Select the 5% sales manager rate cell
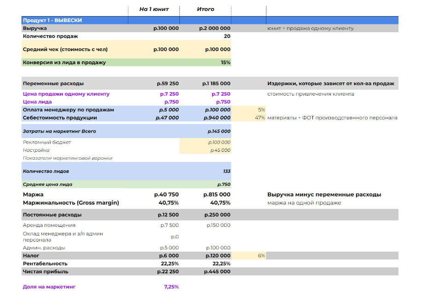 (261, 110)
